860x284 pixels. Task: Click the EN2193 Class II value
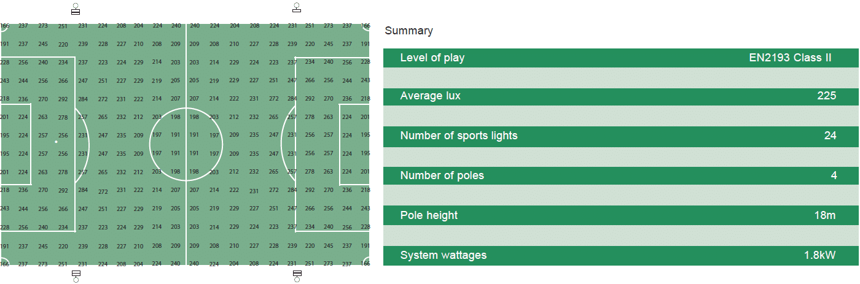point(790,58)
